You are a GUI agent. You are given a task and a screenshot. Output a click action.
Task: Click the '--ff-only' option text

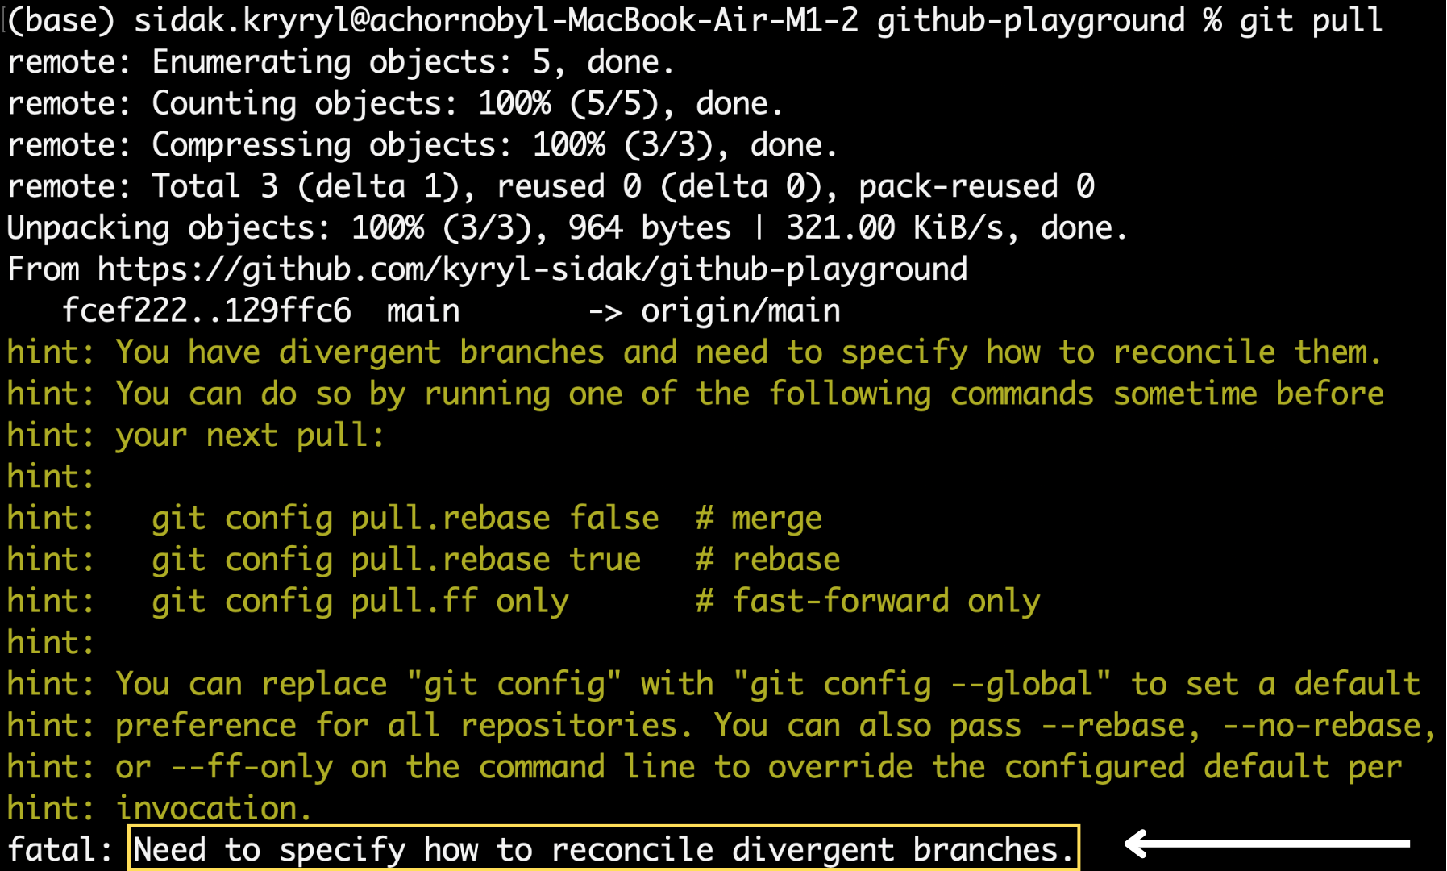[x=252, y=767]
